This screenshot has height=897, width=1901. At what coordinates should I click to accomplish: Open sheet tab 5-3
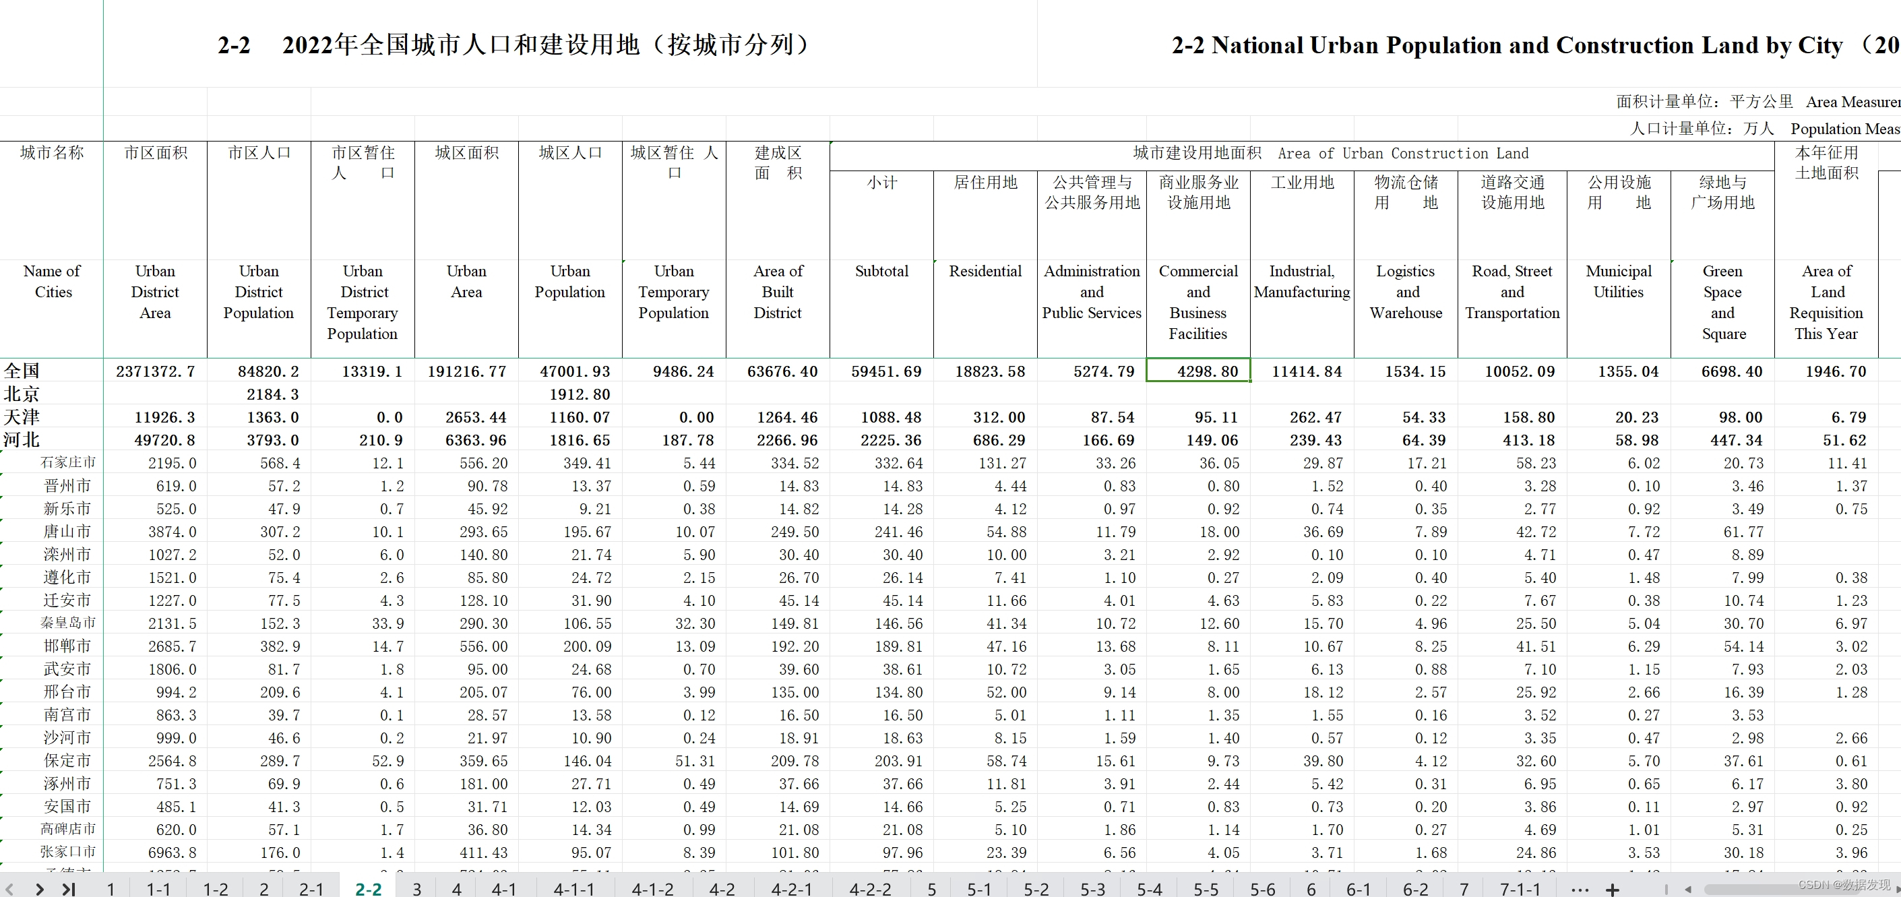[x=1092, y=889]
